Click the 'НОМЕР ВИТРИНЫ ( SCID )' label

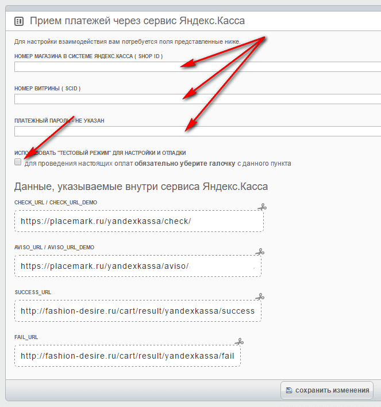pos(48,89)
